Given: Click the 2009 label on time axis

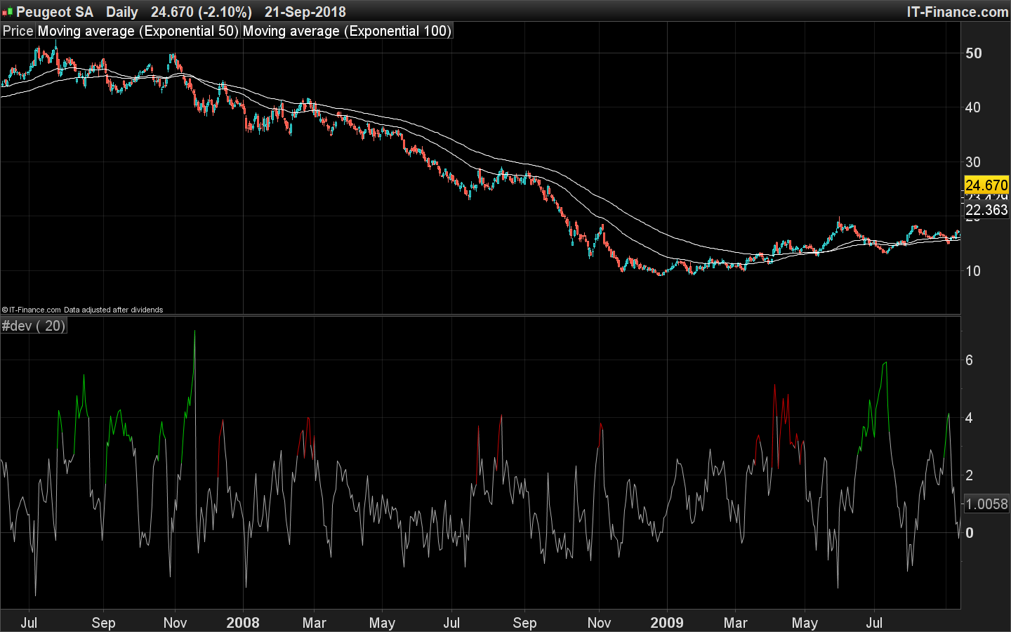Looking at the screenshot, I should [667, 623].
